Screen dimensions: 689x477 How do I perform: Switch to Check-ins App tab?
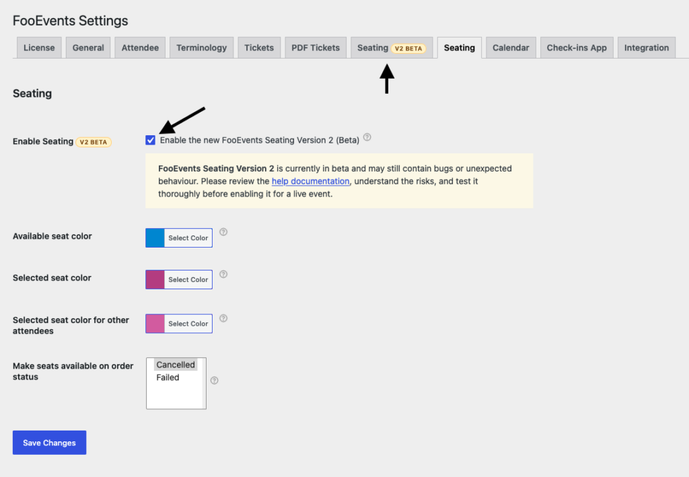click(577, 48)
